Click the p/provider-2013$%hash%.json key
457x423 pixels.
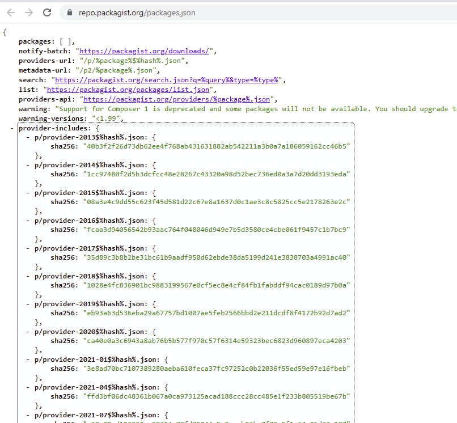[91, 137]
